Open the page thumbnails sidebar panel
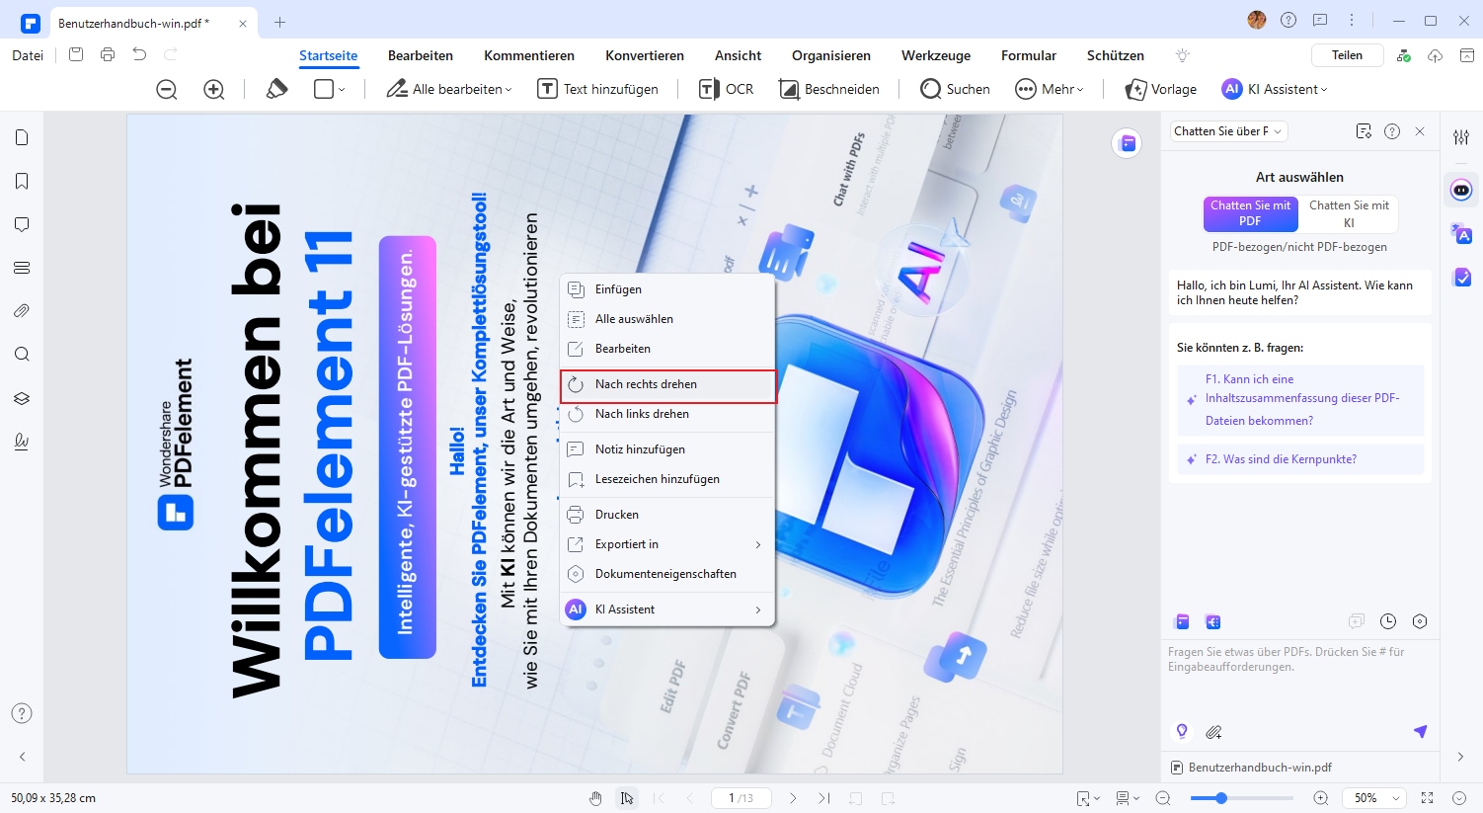 [x=22, y=137]
